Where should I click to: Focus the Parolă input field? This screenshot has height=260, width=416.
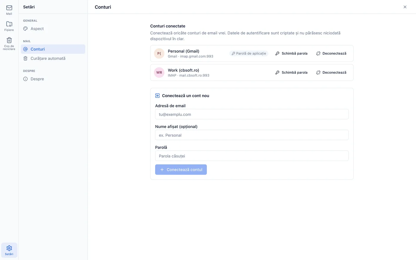[252, 156]
